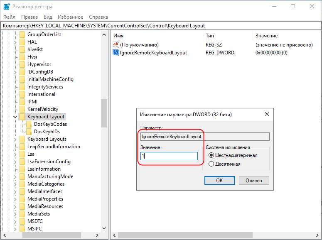This screenshot has width=322, height=240.
Task: Click the MSDTC folder icon
Action: 22,221
